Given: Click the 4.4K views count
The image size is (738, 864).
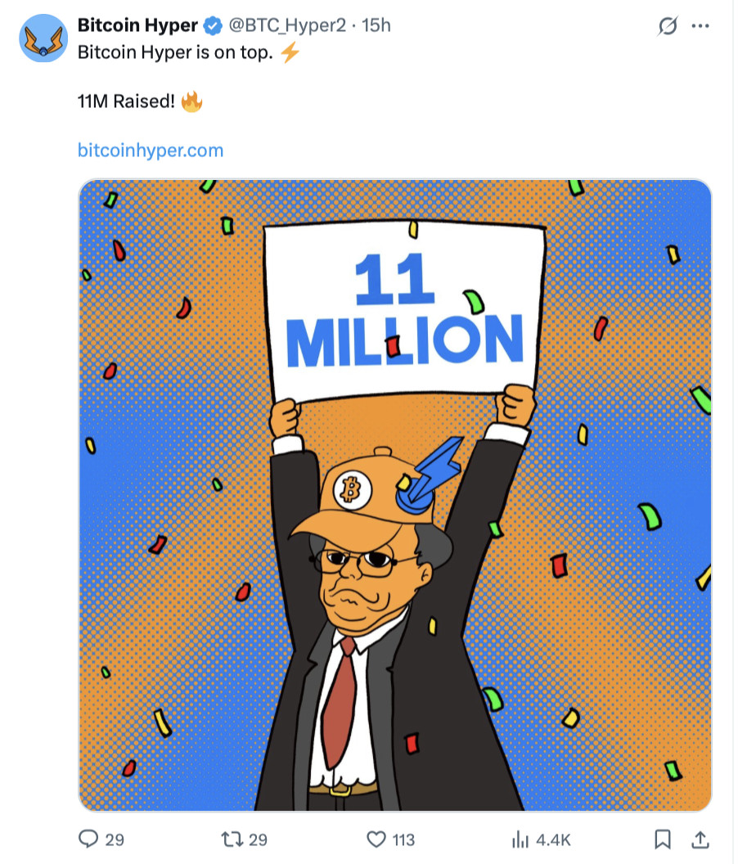Looking at the screenshot, I should tap(553, 839).
